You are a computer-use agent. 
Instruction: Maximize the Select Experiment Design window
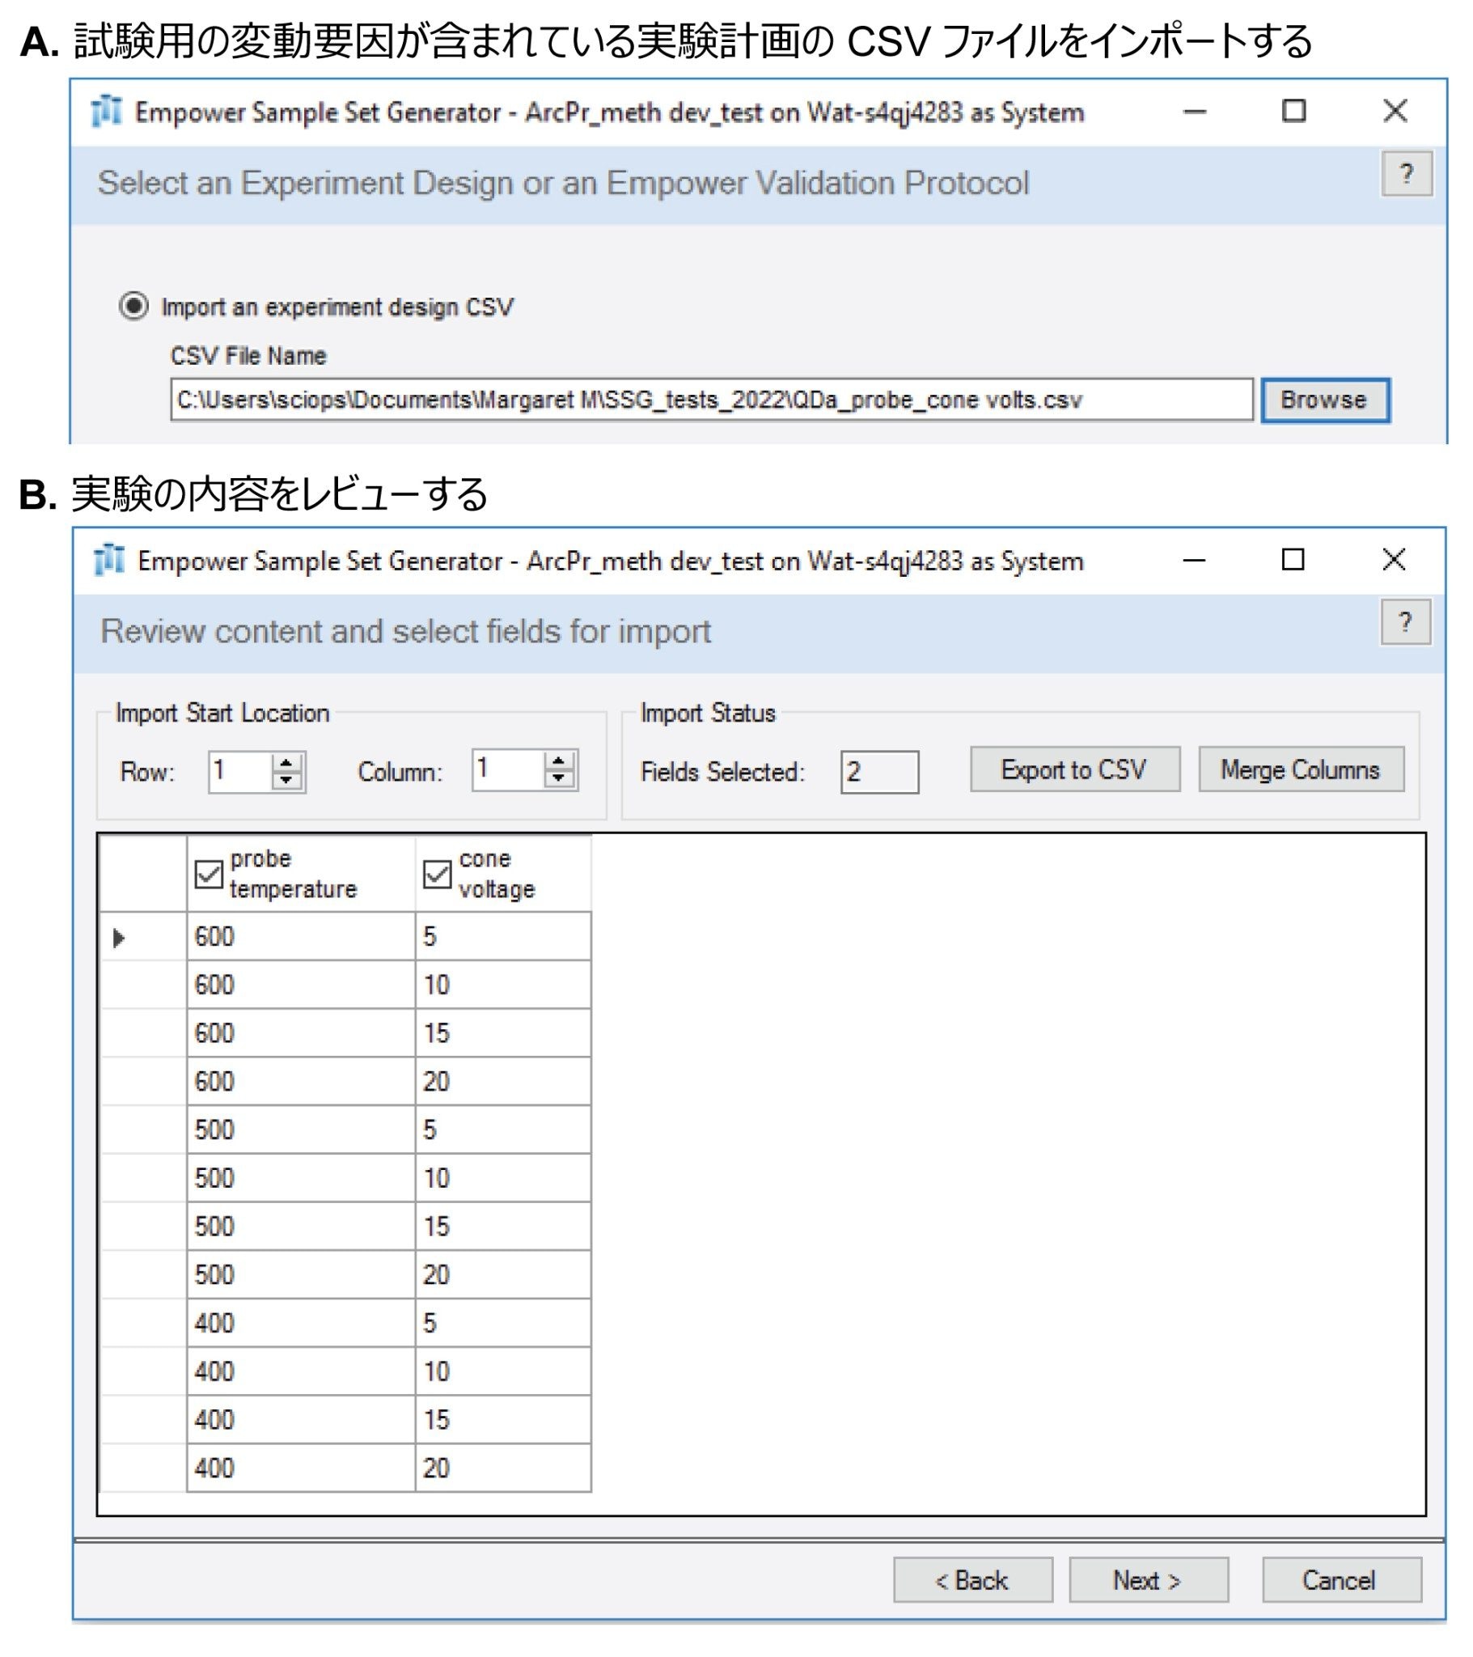[1294, 111]
